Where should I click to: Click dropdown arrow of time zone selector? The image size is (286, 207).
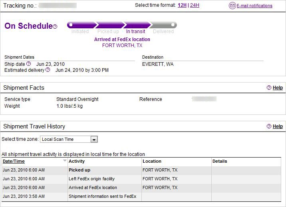[x=94, y=139]
